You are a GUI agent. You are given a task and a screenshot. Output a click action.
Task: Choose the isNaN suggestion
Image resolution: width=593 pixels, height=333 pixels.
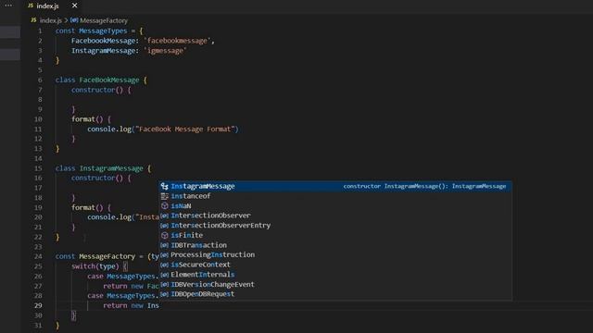tap(335, 205)
